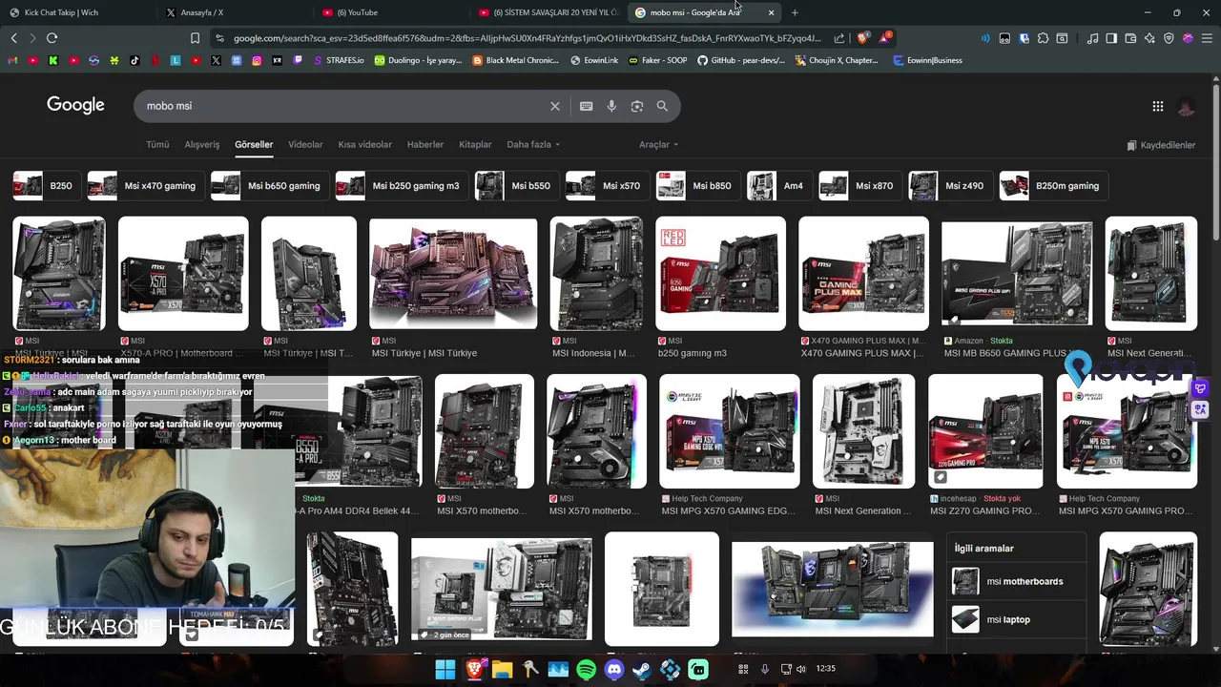Open the Faker - SOOP bookmark

[x=657, y=60]
